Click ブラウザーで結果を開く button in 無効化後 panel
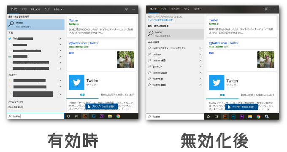The height and width of the screenshot is (152, 287). pyautogui.click(x=241, y=107)
